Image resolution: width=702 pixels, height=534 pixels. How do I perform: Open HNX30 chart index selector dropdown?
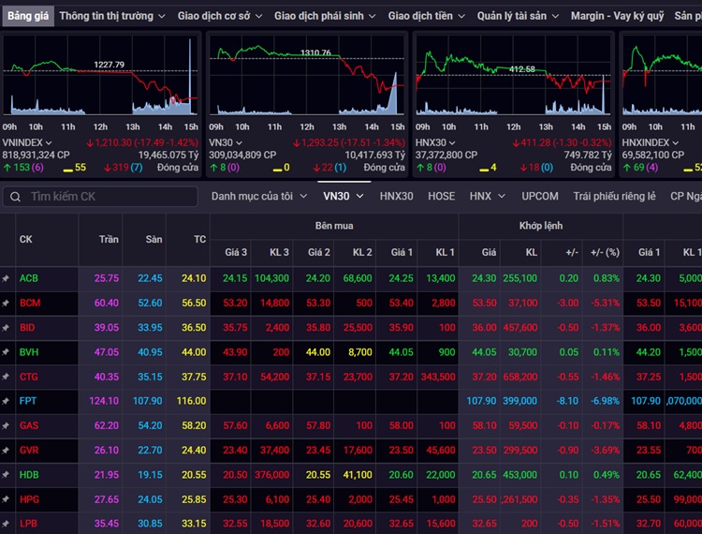tap(434, 143)
